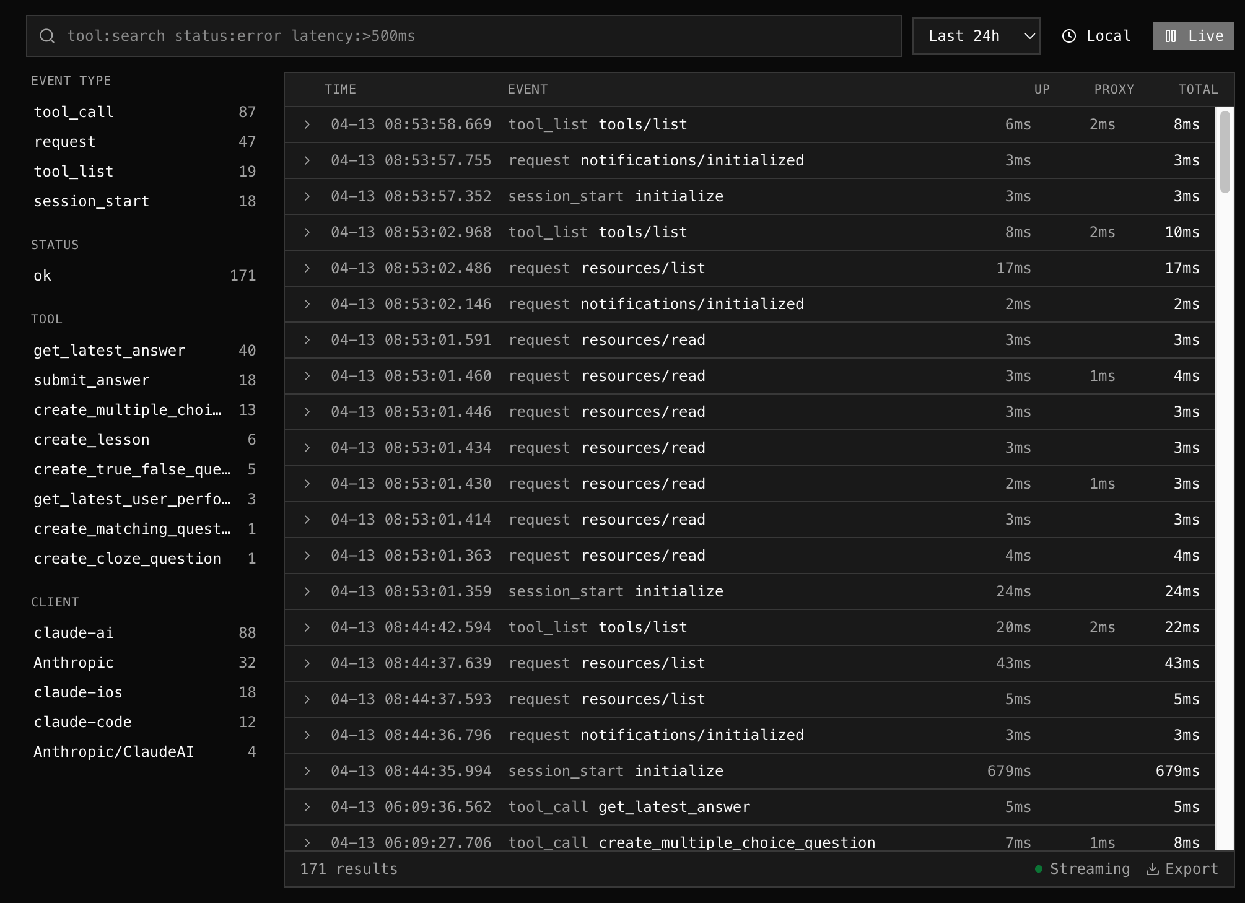Click the create_multiple_choice_question event name
Screen dimensions: 1245x903
click(737, 843)
